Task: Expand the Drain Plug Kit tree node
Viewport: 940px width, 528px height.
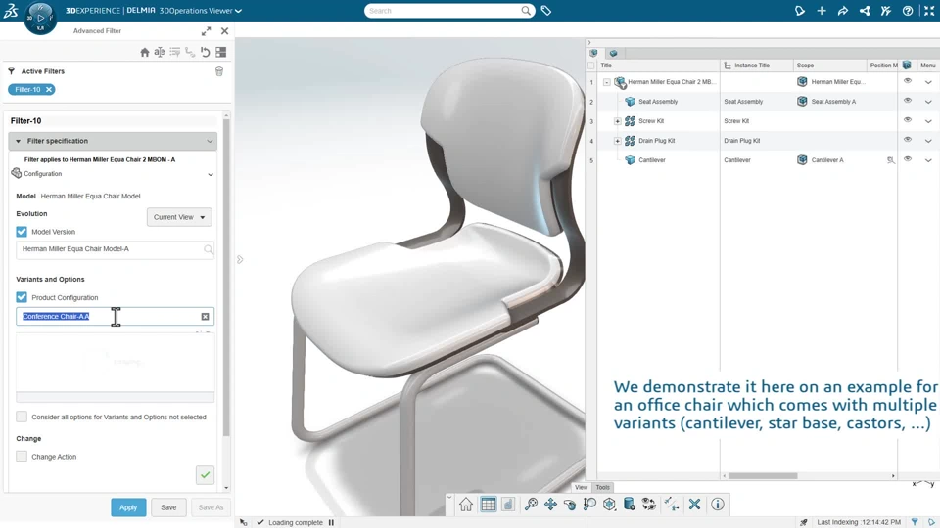Action: click(618, 141)
